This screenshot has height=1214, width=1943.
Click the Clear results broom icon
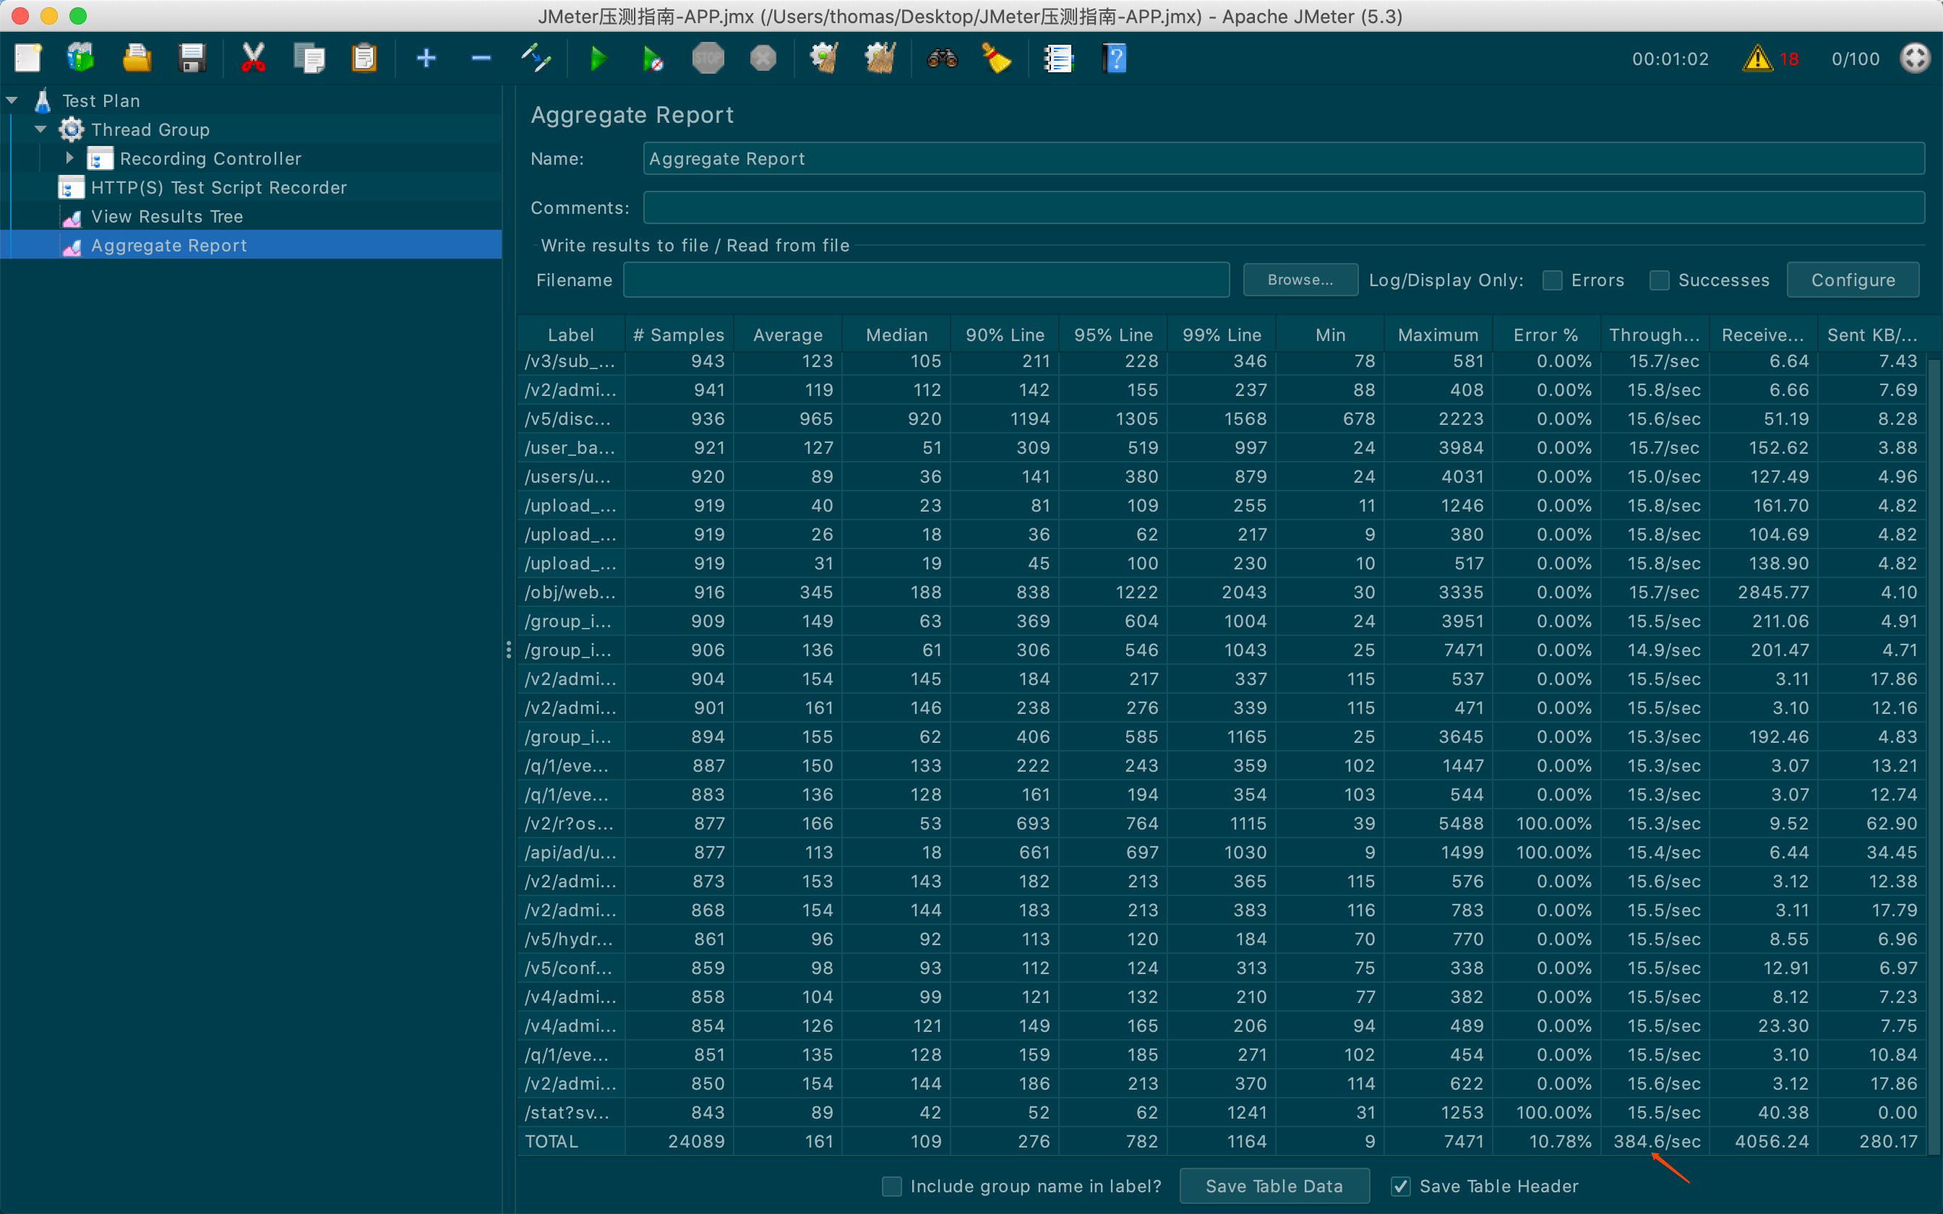click(x=825, y=59)
